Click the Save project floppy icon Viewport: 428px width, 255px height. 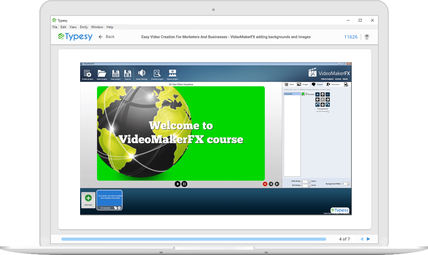pos(116,73)
